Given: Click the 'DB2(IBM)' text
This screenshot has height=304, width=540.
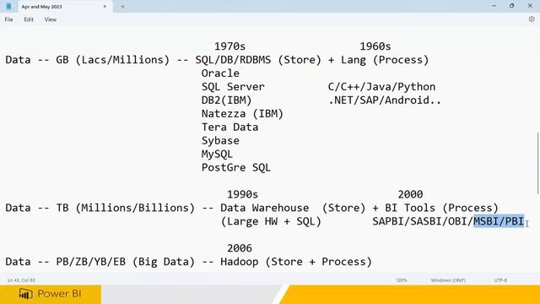Looking at the screenshot, I should (227, 100).
